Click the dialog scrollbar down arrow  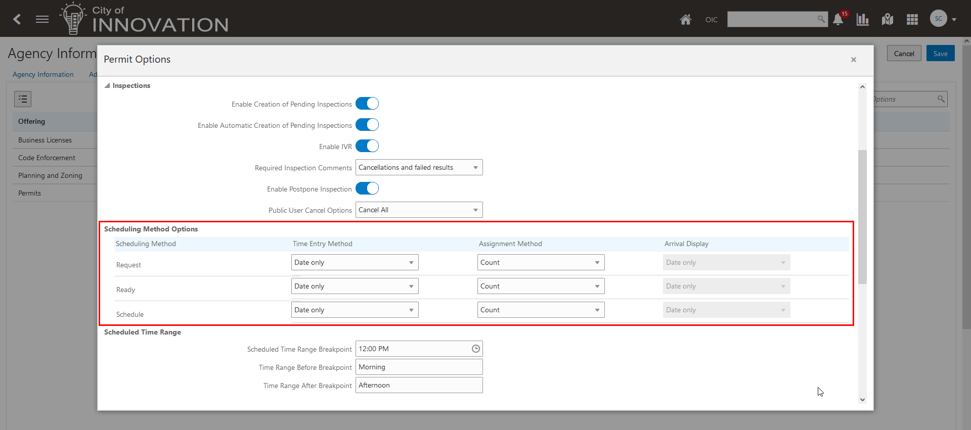tap(862, 400)
